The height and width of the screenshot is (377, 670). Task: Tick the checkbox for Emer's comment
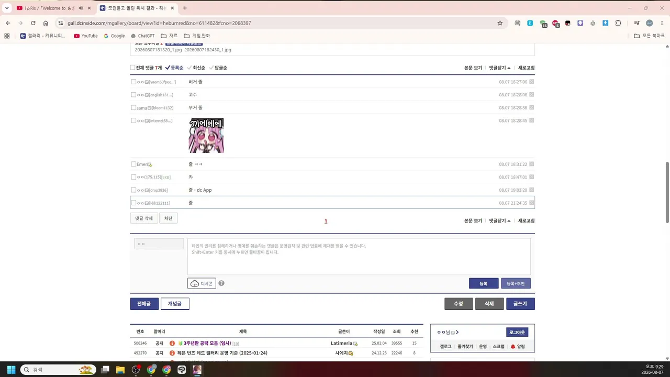pos(133,164)
